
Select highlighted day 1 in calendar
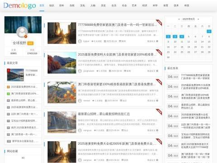209,31
